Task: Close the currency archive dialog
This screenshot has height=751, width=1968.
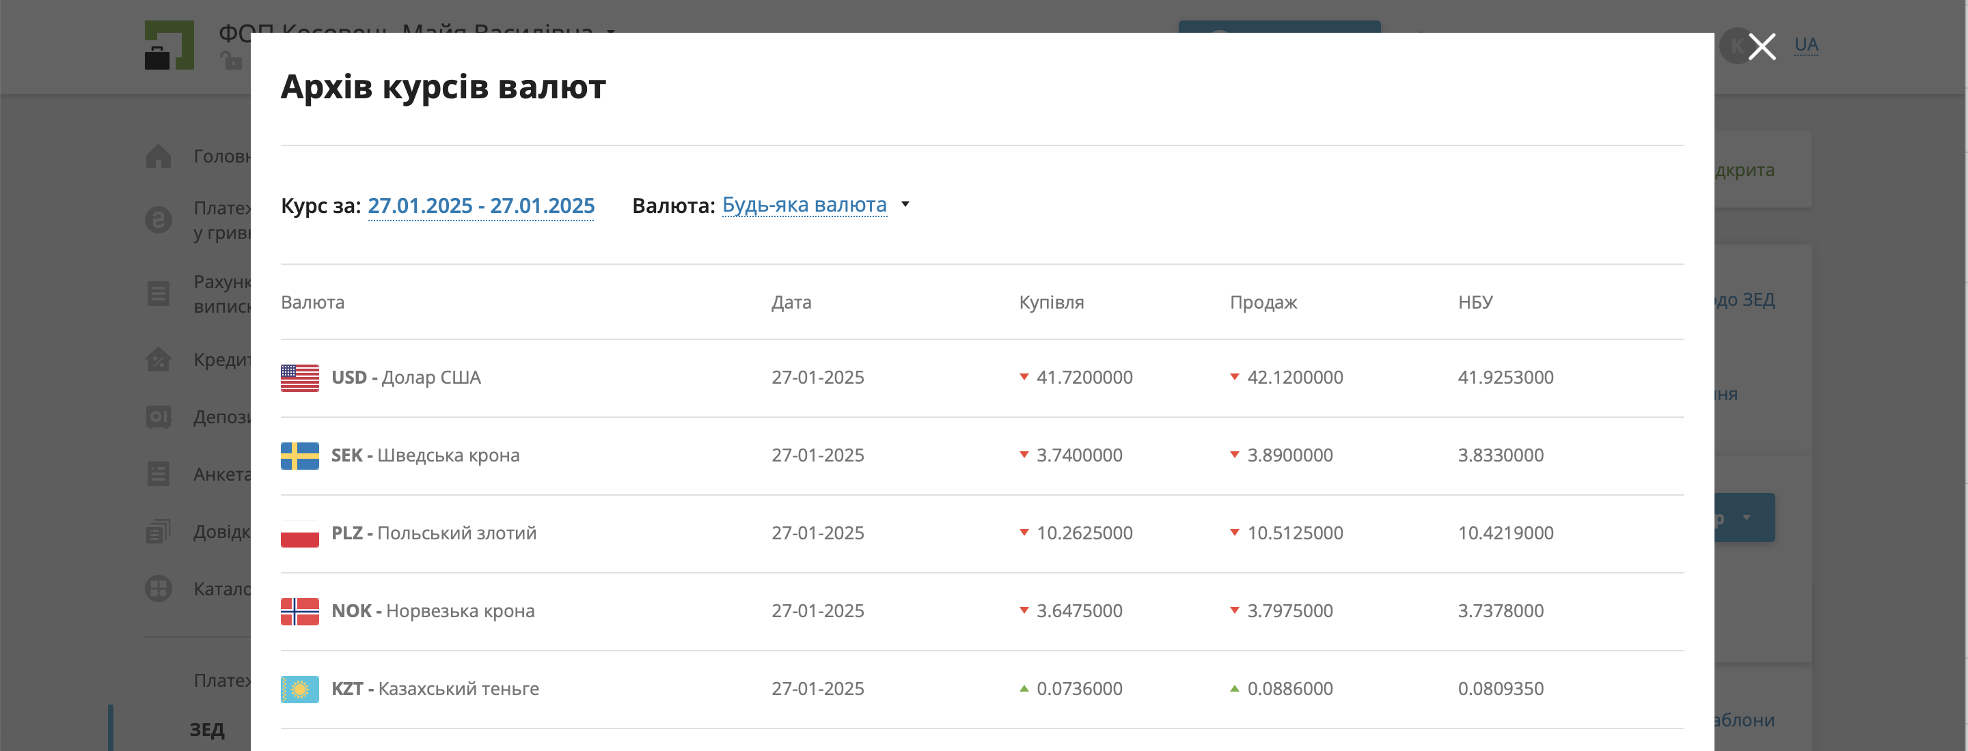Action: [x=1762, y=46]
